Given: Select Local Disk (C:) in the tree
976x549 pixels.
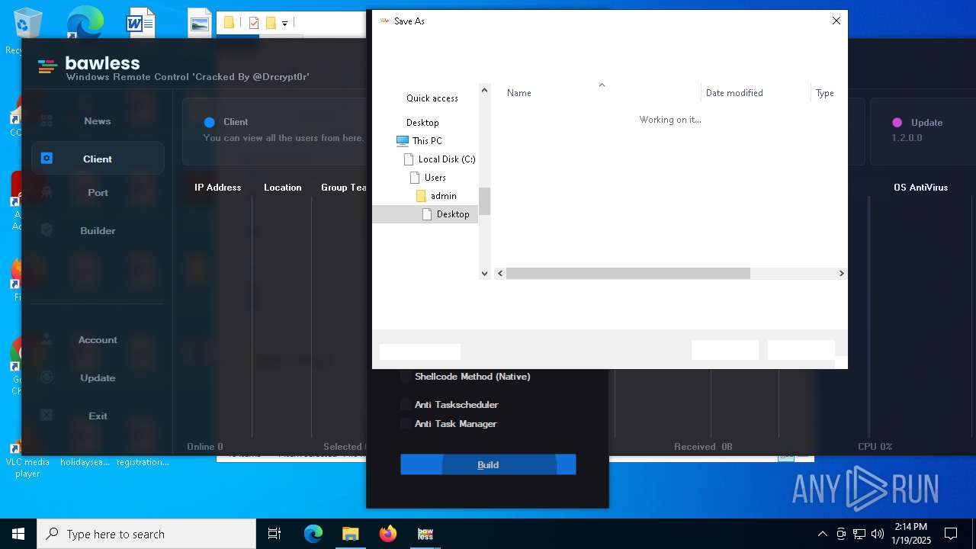Looking at the screenshot, I should coord(447,159).
